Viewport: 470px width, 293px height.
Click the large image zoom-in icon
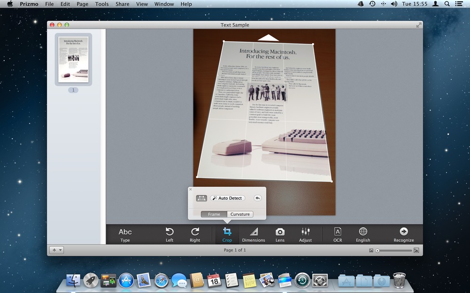point(416,250)
